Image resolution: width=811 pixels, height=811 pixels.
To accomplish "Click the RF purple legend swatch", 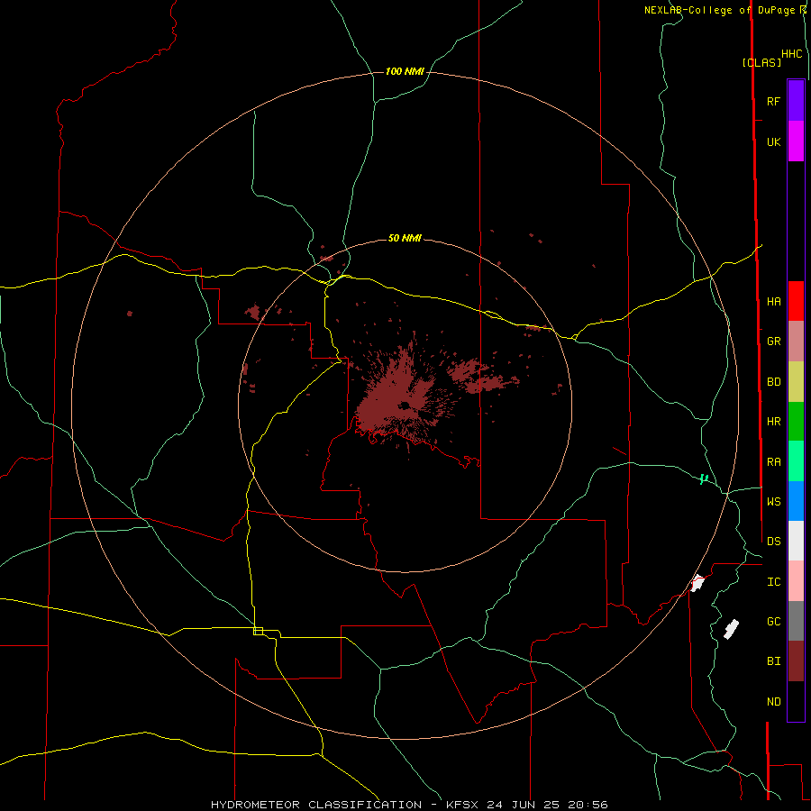I will (x=796, y=101).
